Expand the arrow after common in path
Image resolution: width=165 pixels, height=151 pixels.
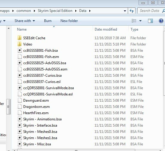35,11
